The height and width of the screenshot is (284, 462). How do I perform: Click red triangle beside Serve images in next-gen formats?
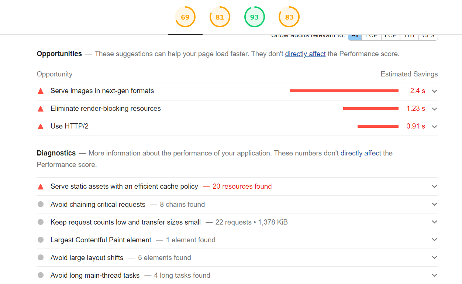[41, 91]
